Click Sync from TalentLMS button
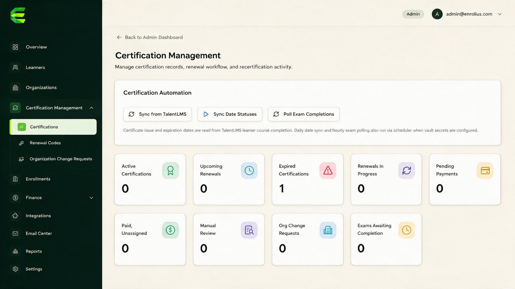This screenshot has height=289, width=515. pyautogui.click(x=157, y=114)
